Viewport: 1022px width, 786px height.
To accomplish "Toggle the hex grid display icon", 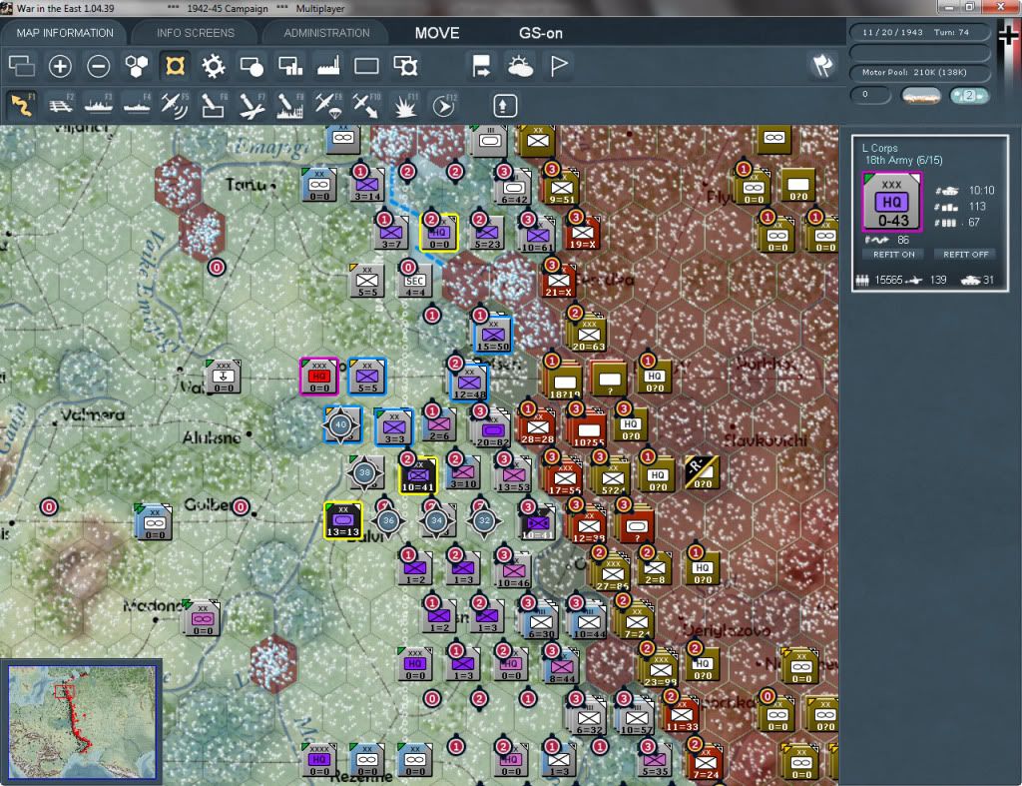I will (136, 66).
